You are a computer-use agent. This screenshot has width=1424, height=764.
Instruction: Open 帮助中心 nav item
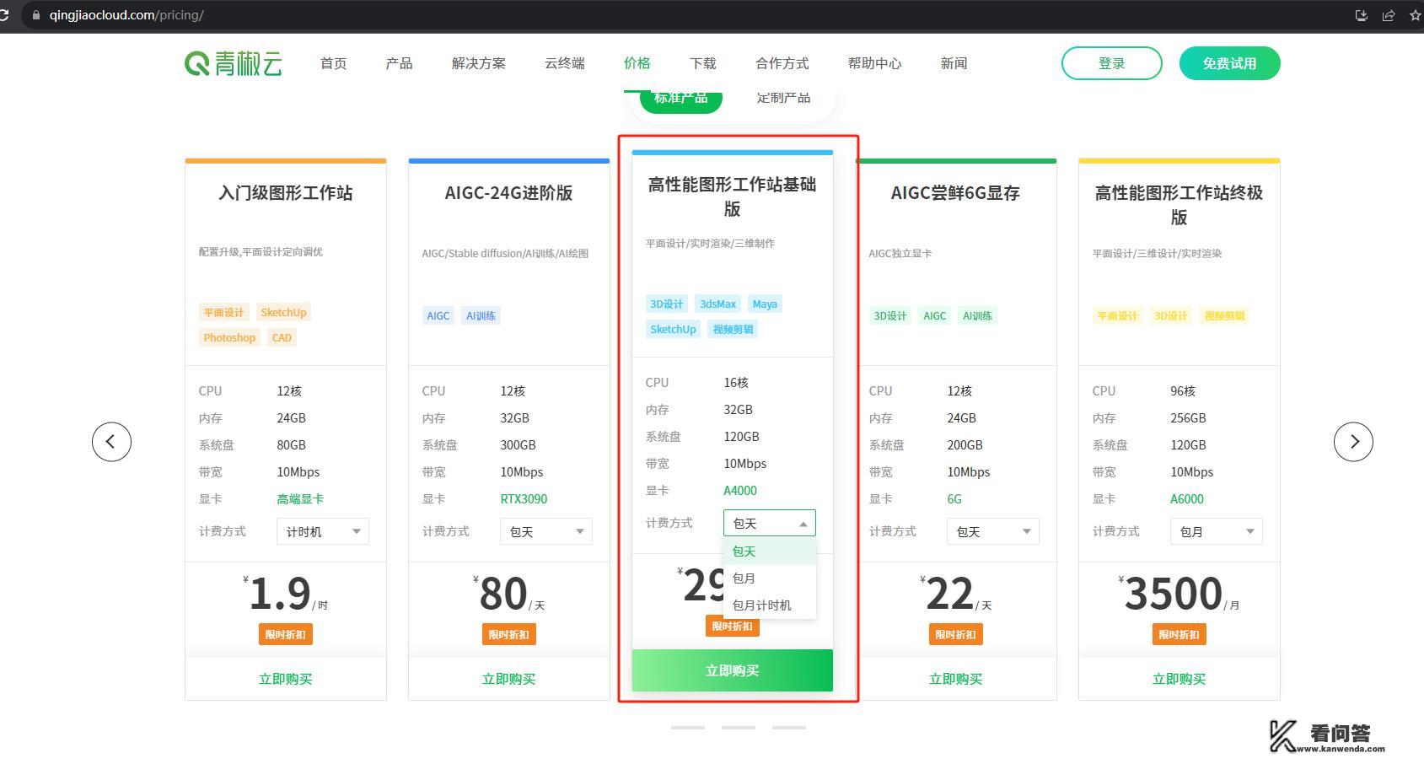pyautogui.click(x=875, y=63)
